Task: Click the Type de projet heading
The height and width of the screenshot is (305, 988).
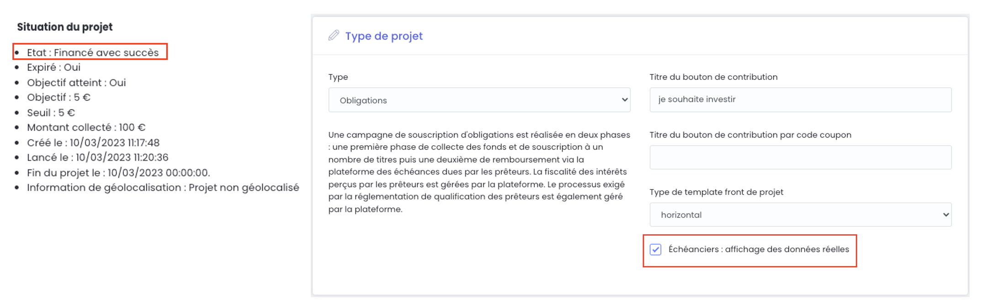Action: point(383,36)
